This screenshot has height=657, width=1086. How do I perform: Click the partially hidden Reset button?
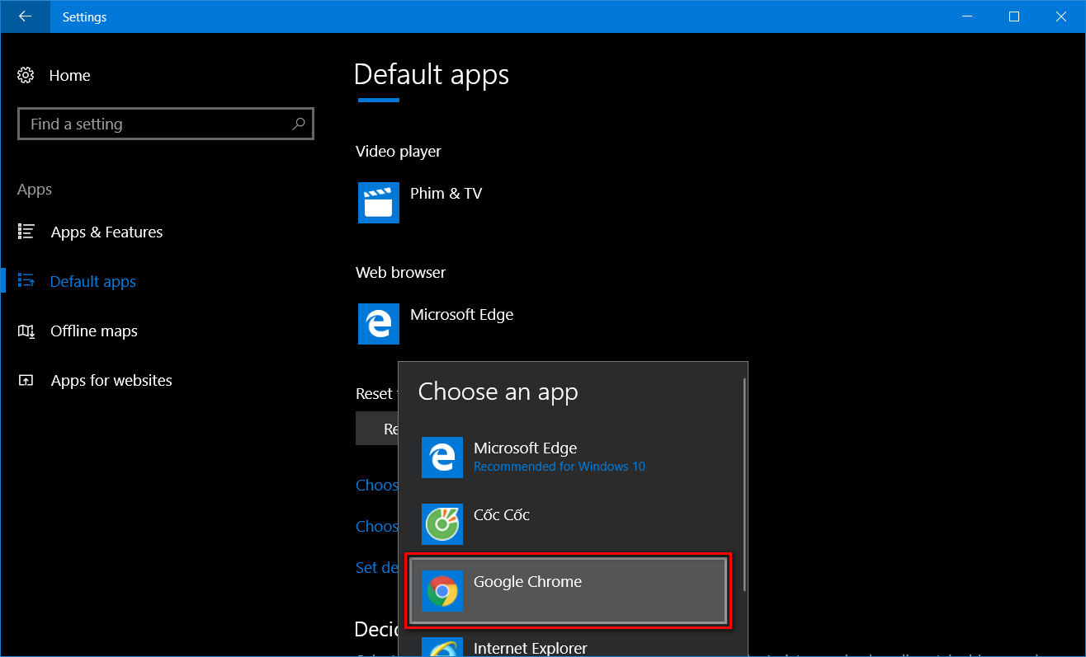tap(377, 429)
